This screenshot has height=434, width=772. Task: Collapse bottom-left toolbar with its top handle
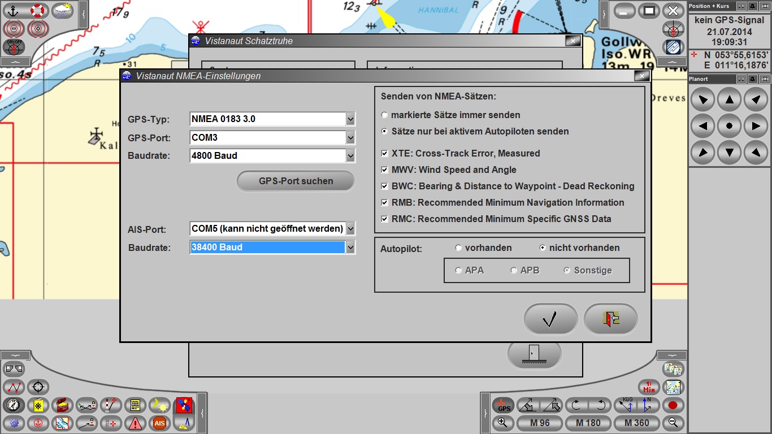click(x=14, y=355)
